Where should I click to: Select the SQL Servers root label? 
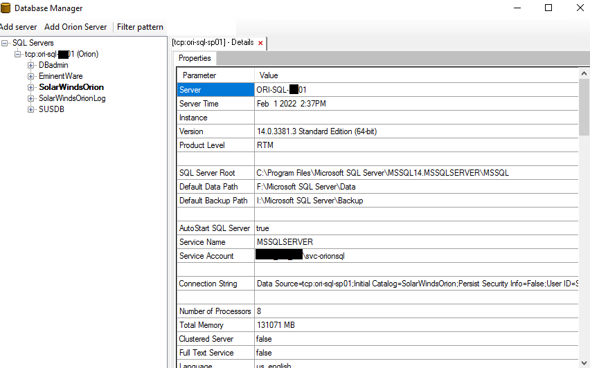pyautogui.click(x=33, y=43)
